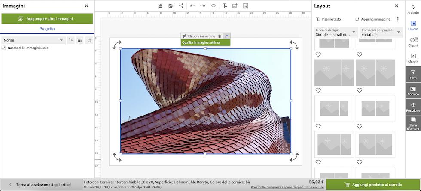Open the Sfondo side tab
This screenshot has width=421, height=191.
click(x=413, y=58)
